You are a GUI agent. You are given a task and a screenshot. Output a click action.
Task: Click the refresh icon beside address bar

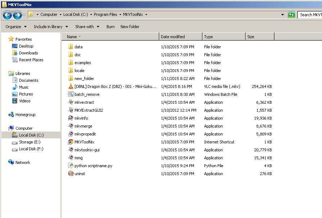pyautogui.click(x=291, y=15)
